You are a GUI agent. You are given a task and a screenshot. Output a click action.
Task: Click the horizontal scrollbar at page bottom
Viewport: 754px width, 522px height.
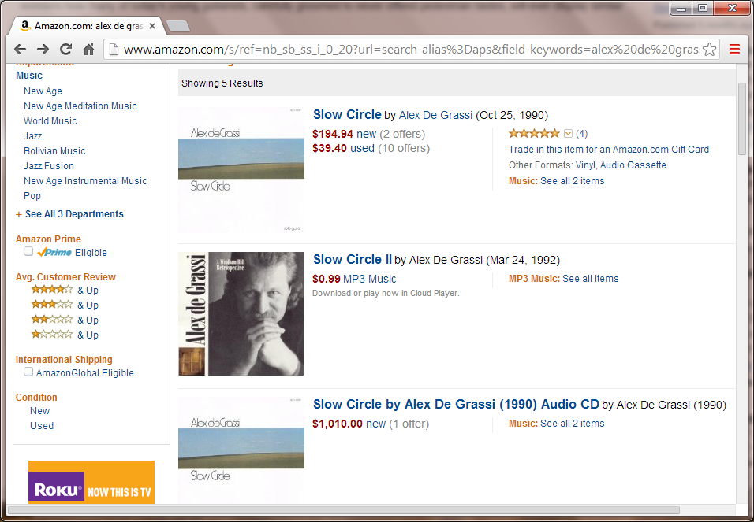pyautogui.click(x=343, y=509)
